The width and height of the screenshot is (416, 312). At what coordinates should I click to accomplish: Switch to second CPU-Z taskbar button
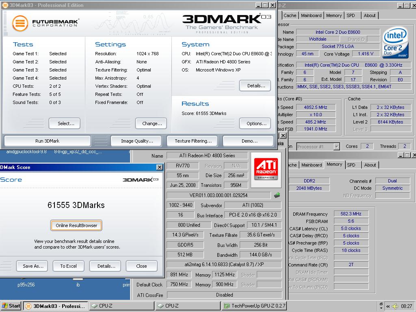pyautogui.click(x=188, y=306)
